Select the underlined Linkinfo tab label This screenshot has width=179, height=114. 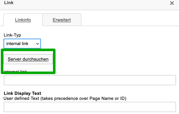coord(23,20)
